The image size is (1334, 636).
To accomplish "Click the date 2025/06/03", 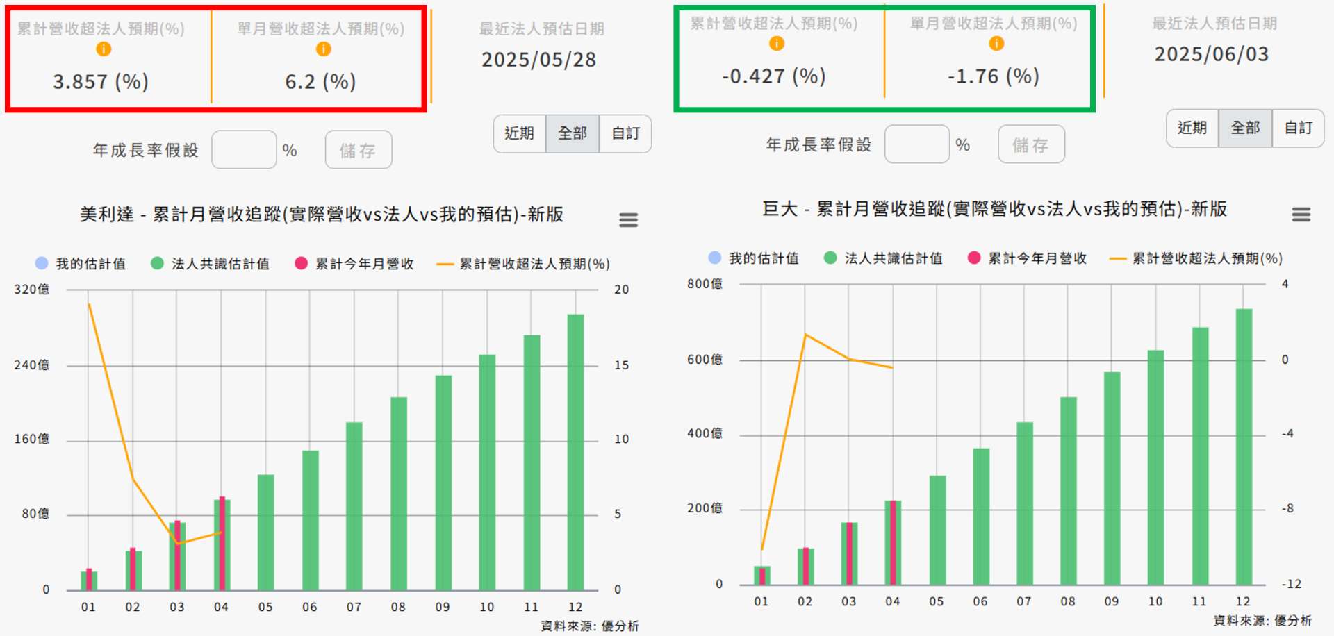I will pyautogui.click(x=1212, y=54).
